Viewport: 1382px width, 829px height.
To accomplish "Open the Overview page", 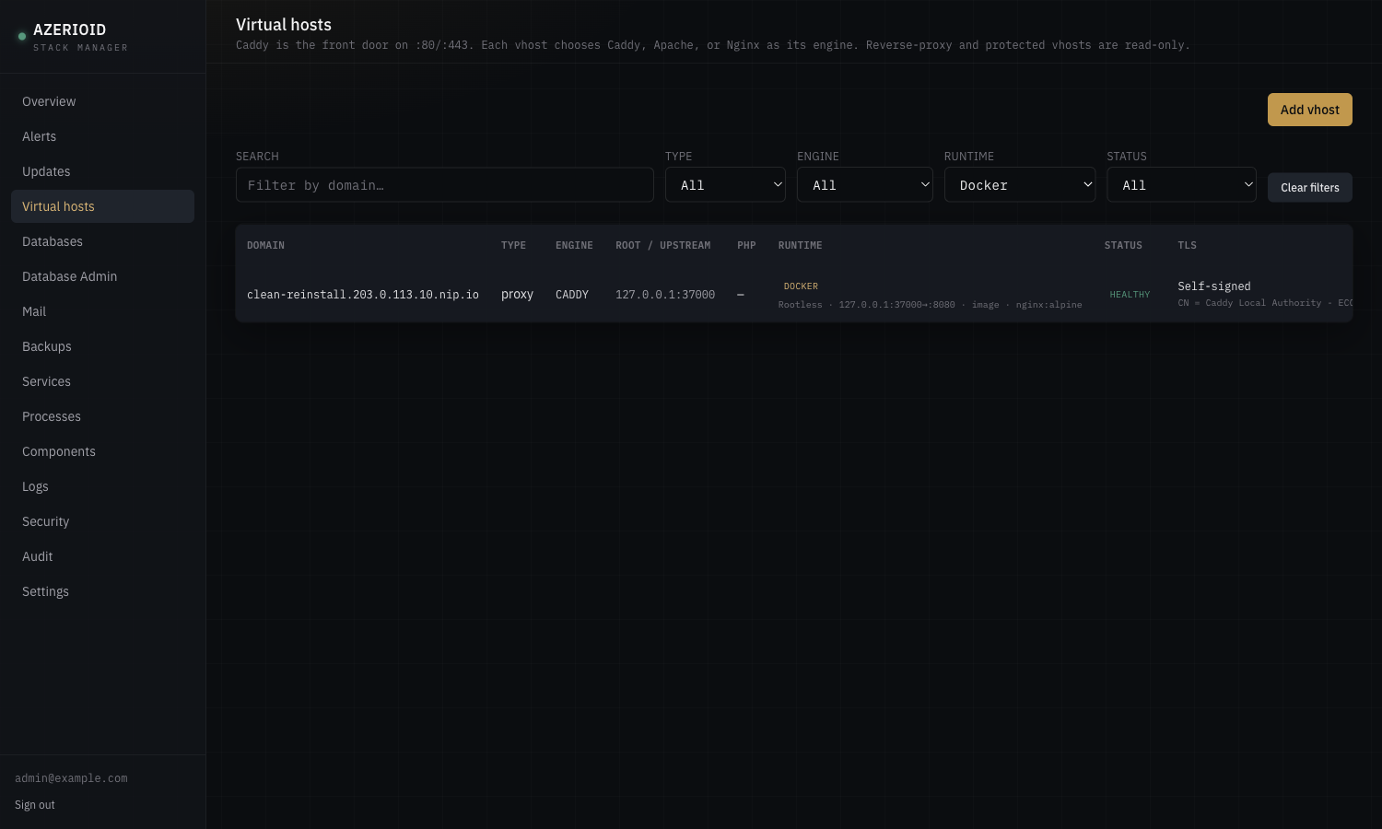I will [x=102, y=101].
